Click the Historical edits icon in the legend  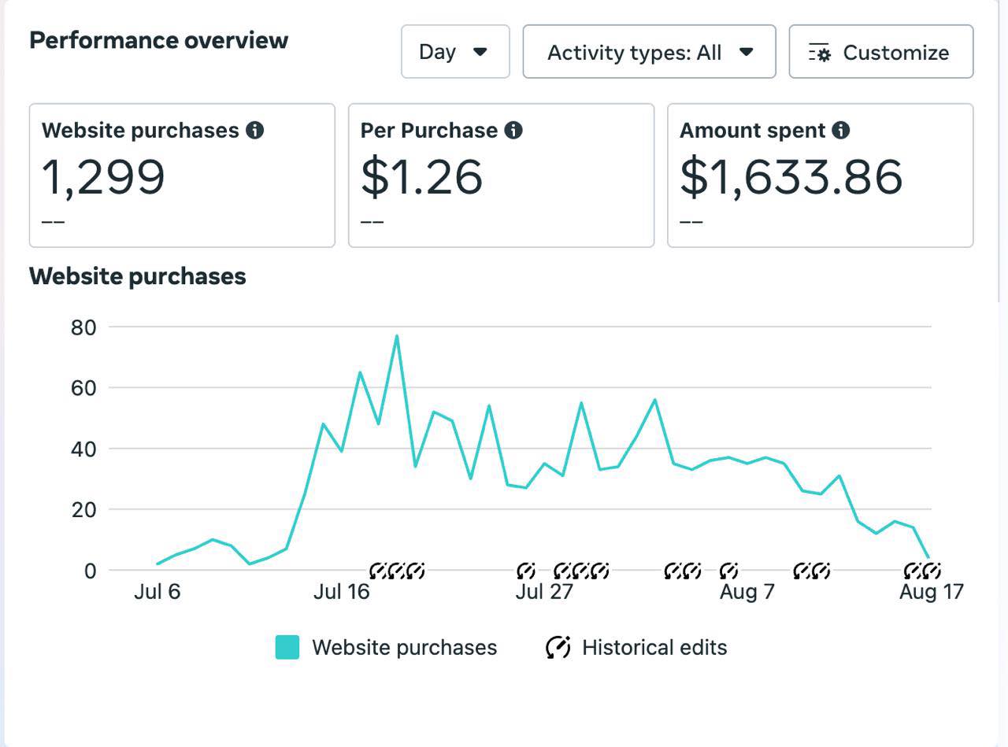tap(558, 647)
